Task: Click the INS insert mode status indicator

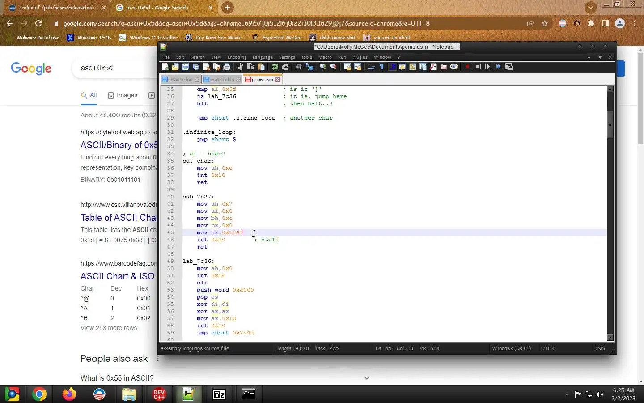Action: [600, 348]
